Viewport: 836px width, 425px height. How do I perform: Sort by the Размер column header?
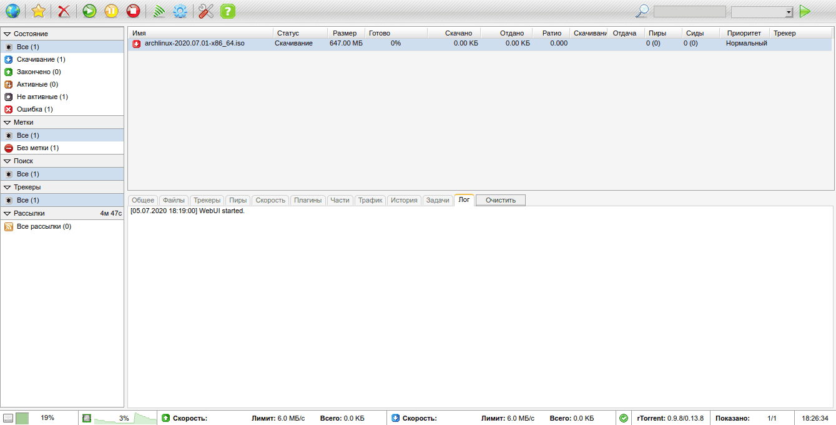346,33
